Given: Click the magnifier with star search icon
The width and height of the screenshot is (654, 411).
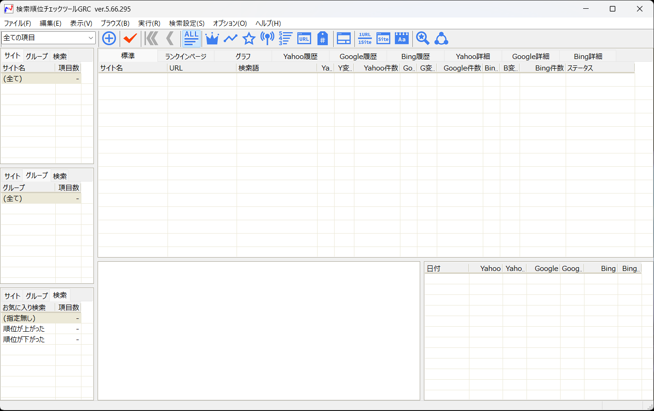Looking at the screenshot, I should click(422, 38).
